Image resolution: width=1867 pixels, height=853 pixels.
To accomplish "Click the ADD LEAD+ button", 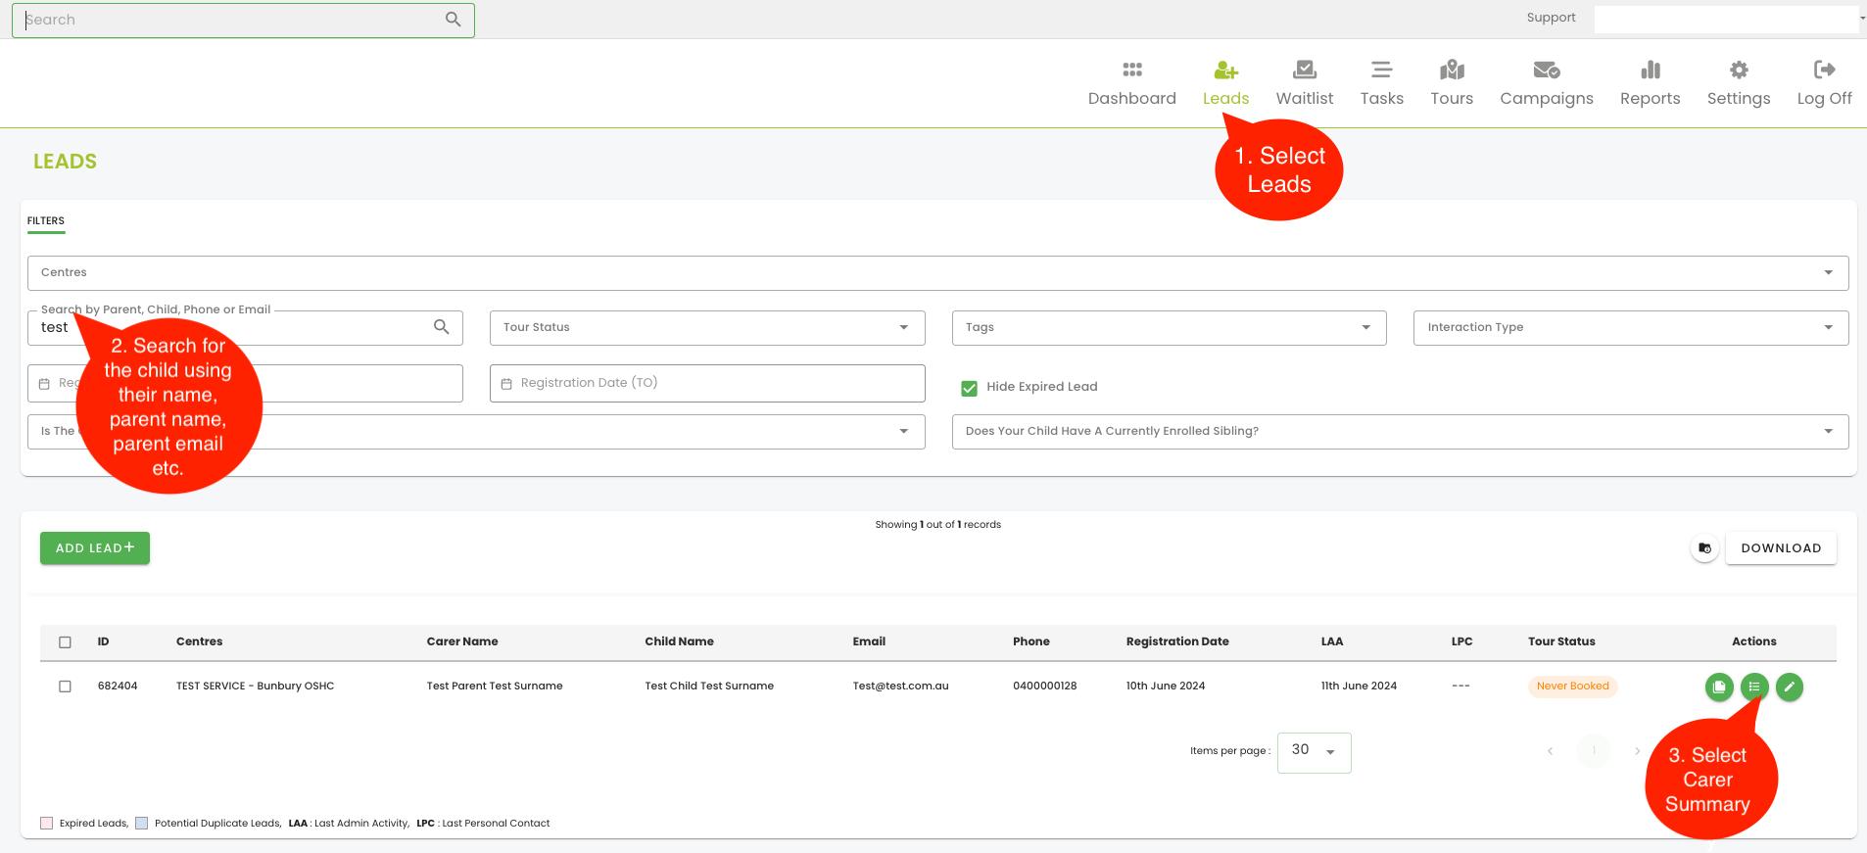I will coord(95,548).
